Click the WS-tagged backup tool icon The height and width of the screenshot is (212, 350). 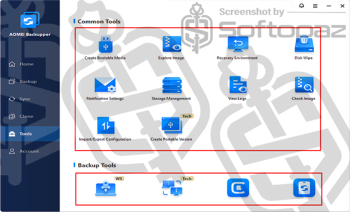tap(105, 188)
